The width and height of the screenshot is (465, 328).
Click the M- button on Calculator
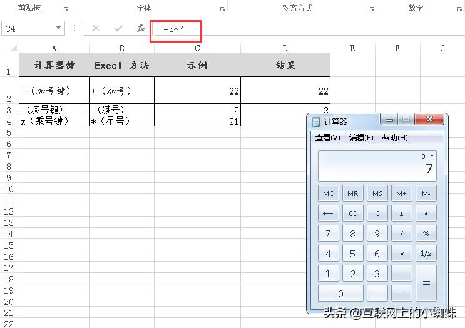pyautogui.click(x=426, y=193)
